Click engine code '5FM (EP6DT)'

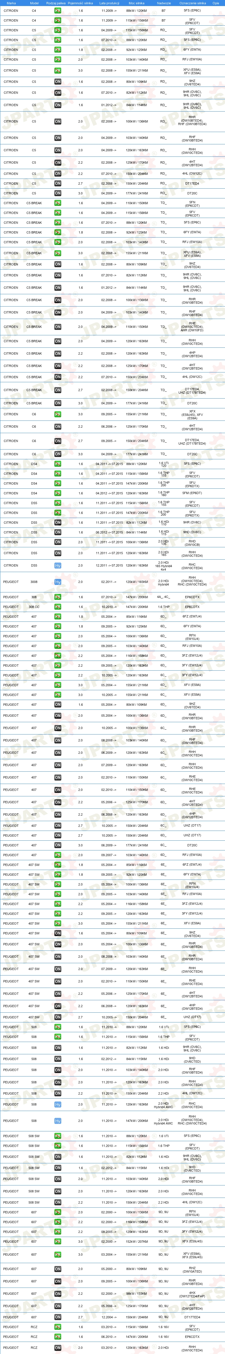click(192, 494)
